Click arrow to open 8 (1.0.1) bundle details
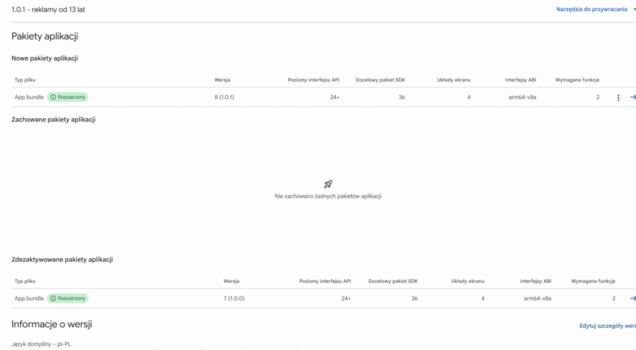The image size is (636, 350). tap(633, 97)
